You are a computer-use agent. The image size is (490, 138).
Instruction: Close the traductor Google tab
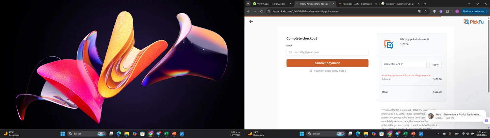(x=419, y=4)
